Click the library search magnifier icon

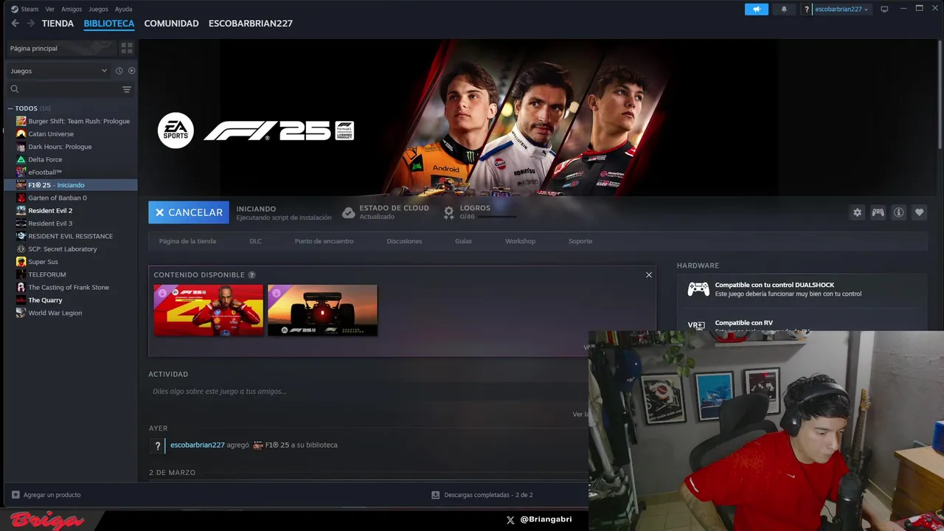tap(14, 89)
